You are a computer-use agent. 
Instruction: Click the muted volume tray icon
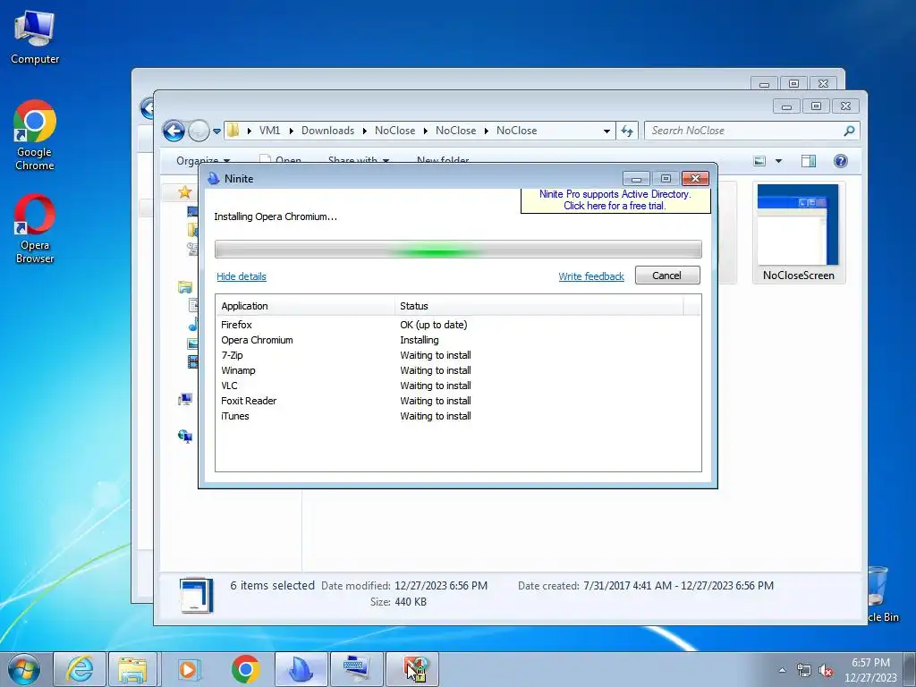(x=826, y=670)
